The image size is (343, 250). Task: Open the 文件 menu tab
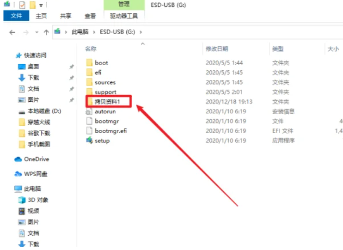16,16
